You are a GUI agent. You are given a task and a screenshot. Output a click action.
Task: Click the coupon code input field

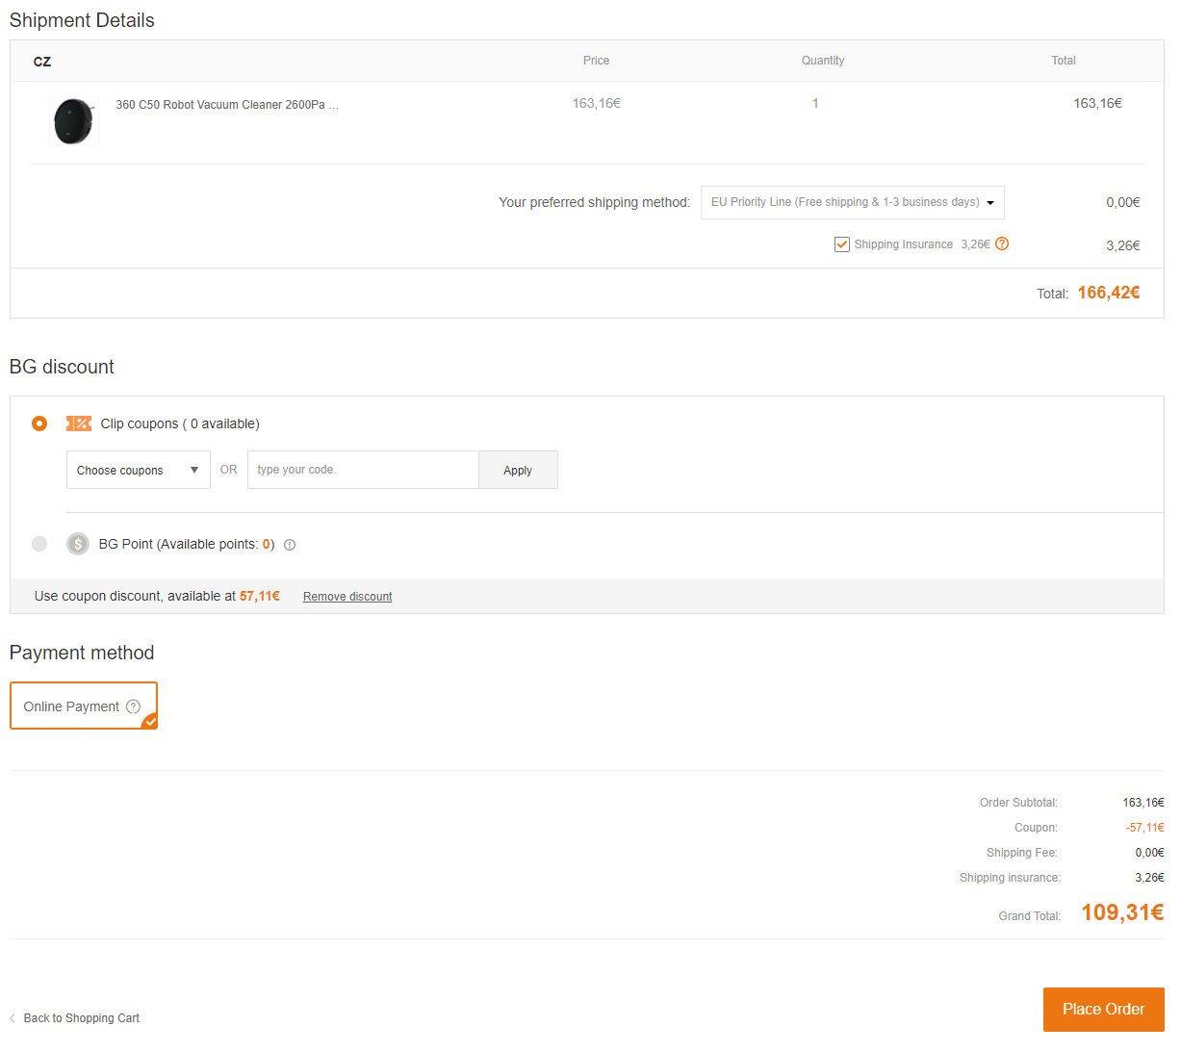pyautogui.click(x=363, y=470)
